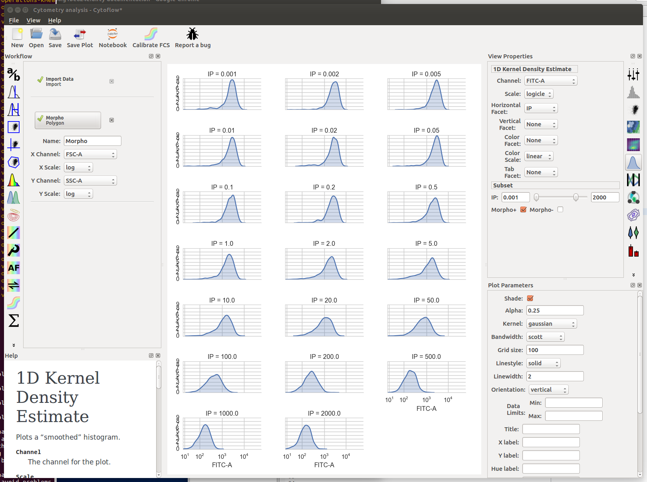Toggle the Shade checkbox off

[x=530, y=298]
